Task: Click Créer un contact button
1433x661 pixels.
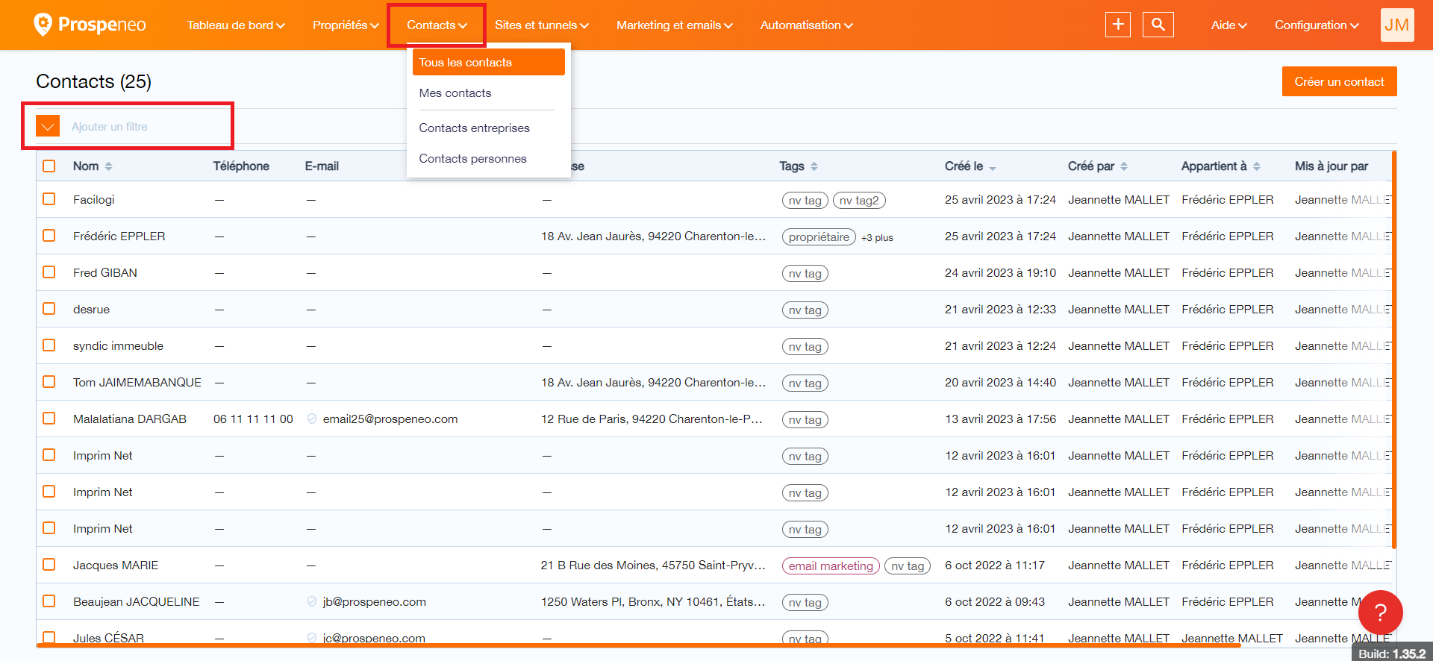Action: (x=1340, y=81)
